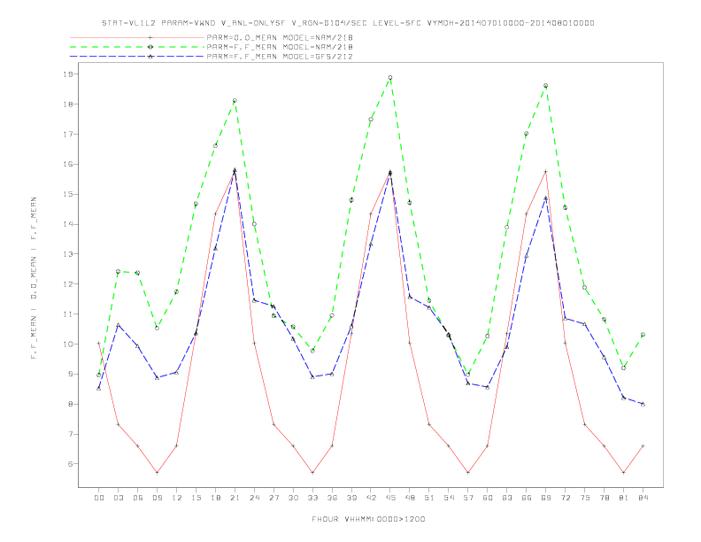Click y-axis tick label 17
This screenshot has height=542, width=701.
(x=67, y=134)
